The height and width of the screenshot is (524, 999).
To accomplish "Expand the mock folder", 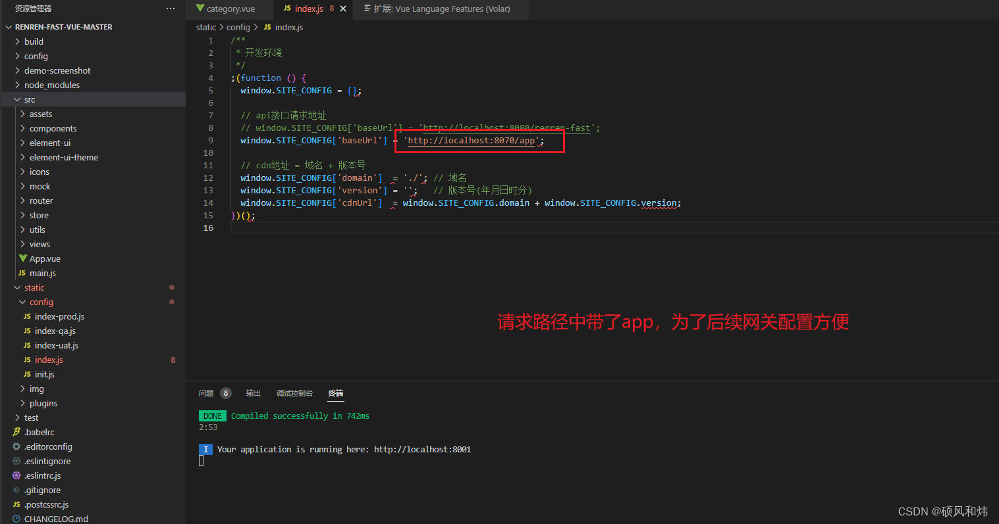I will click(x=40, y=186).
